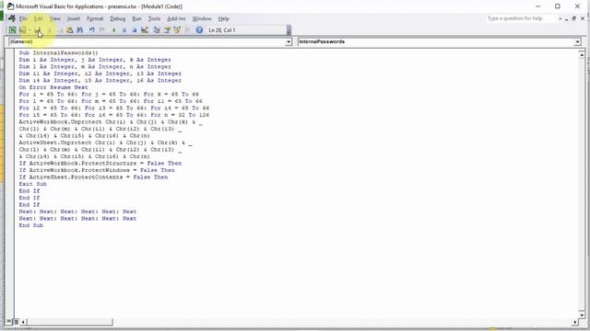
Task: Click the View Microsoft Excel icon
Action: (x=12, y=30)
